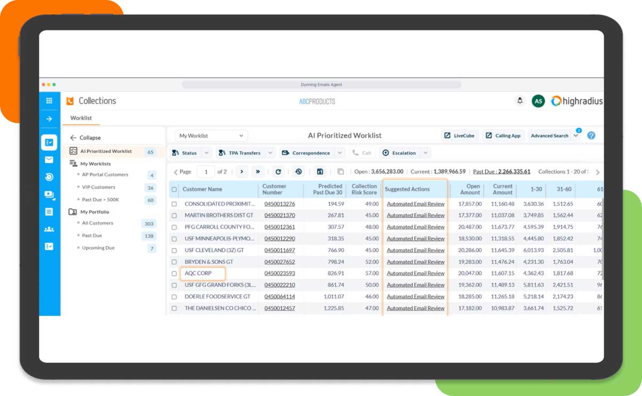642x396 pixels.
Task: Toggle the select-all header checkbox
Action: point(174,189)
